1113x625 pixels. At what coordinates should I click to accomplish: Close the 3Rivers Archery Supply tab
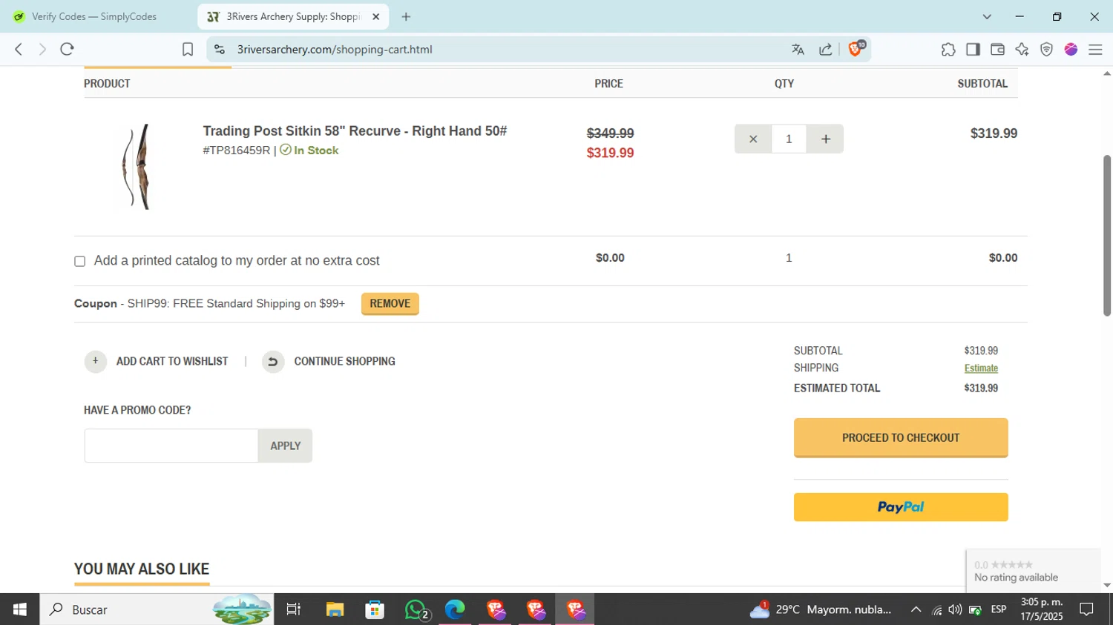[375, 16]
